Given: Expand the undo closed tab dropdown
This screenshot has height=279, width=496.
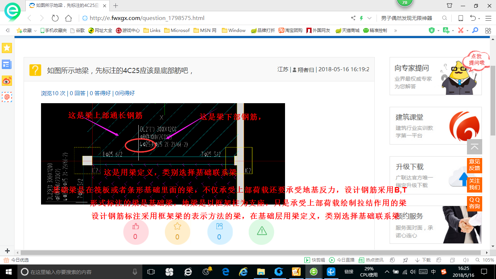Looking at the screenshot, I should 479,19.
